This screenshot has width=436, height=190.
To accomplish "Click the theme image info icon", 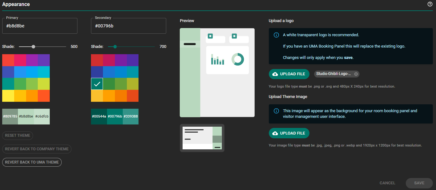I will [x=276, y=111].
